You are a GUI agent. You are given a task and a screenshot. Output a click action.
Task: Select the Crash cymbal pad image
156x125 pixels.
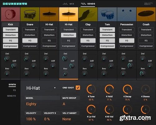146,14
